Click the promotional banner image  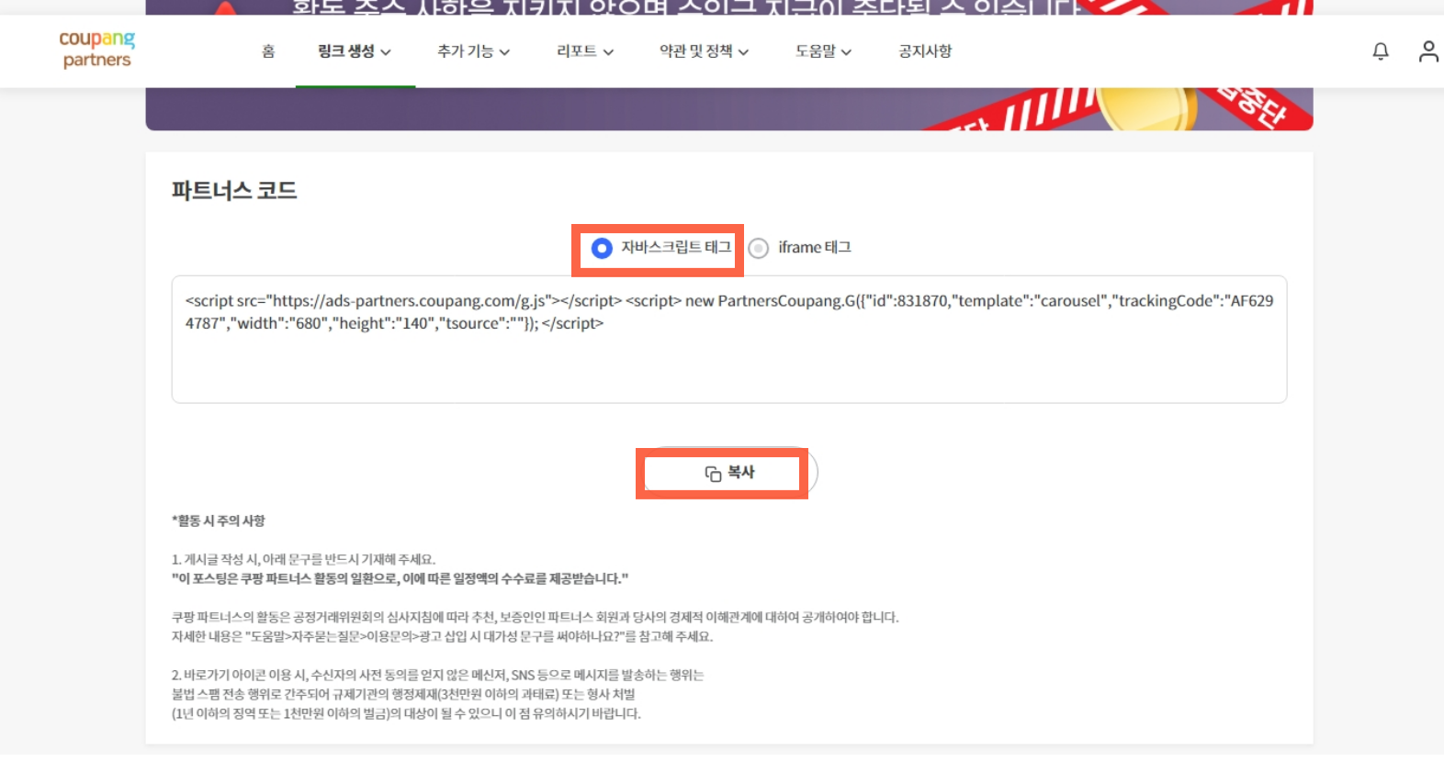coord(729,108)
